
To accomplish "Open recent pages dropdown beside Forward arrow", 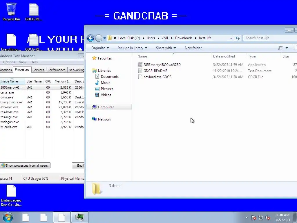I will pos(104,38).
